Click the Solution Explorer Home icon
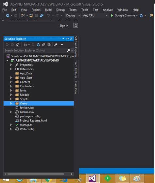Screen dimensions: 155x183 [x=18, y=45]
